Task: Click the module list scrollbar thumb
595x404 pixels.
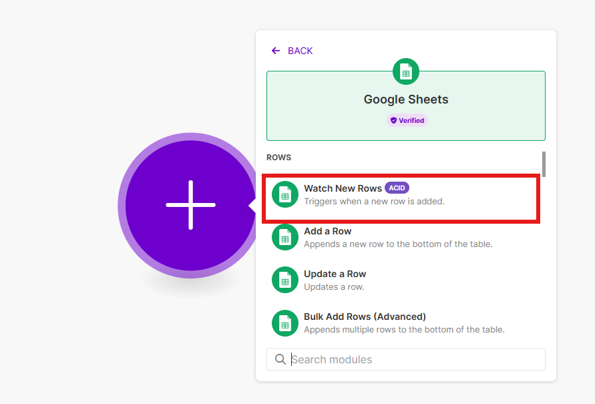Action: (544, 164)
